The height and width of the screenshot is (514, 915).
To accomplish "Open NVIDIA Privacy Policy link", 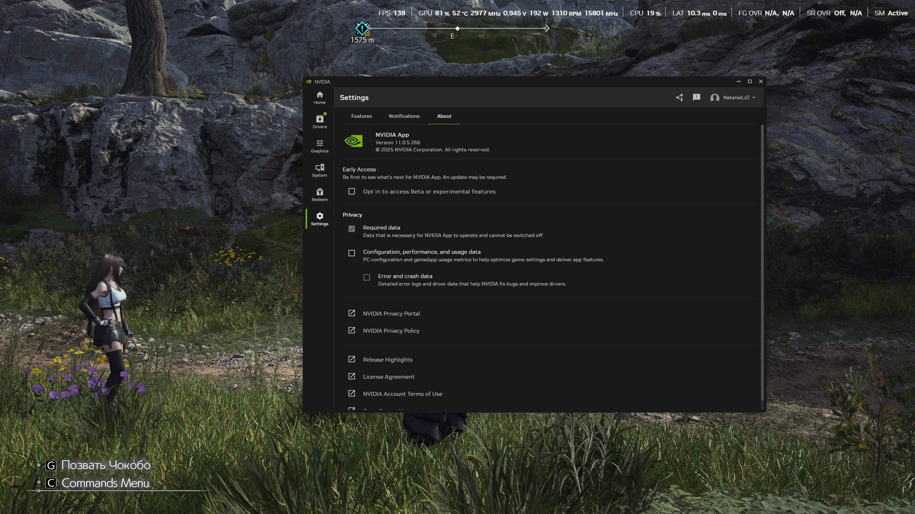I will [391, 331].
